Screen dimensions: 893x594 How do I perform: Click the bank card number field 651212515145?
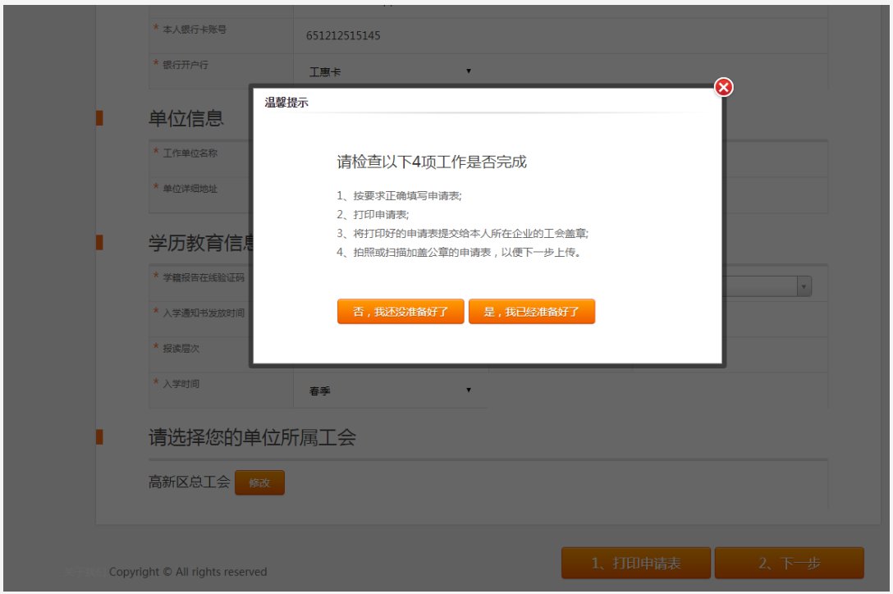click(345, 36)
